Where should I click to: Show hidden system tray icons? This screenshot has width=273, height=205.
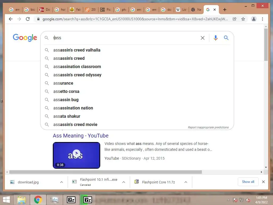(x=228, y=200)
